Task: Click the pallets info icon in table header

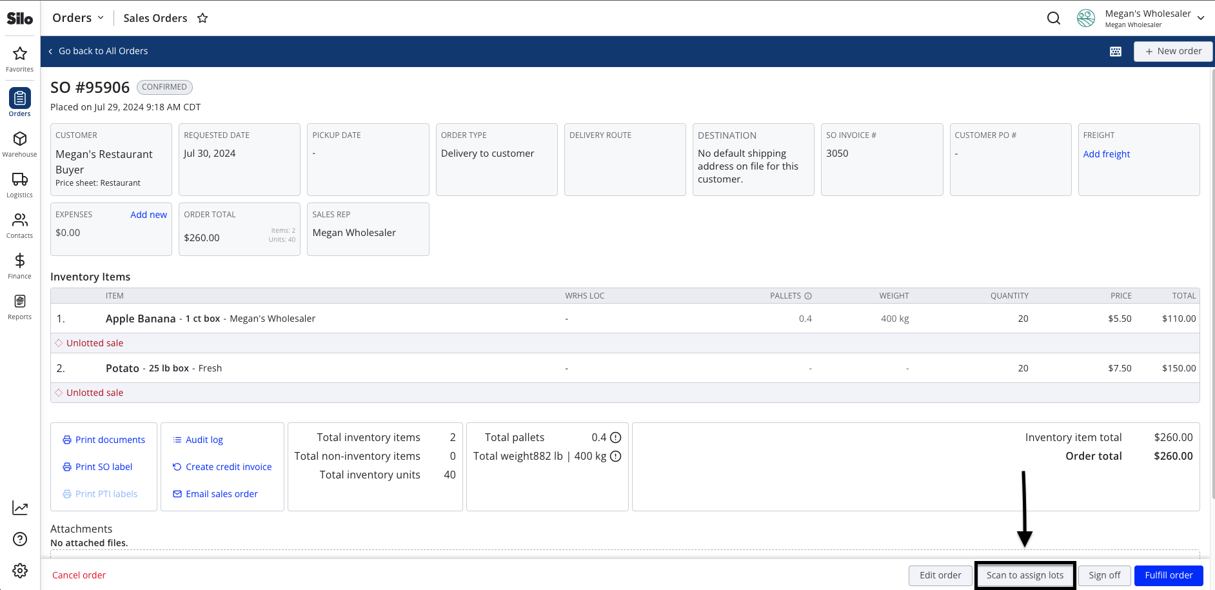Action: [x=808, y=296]
